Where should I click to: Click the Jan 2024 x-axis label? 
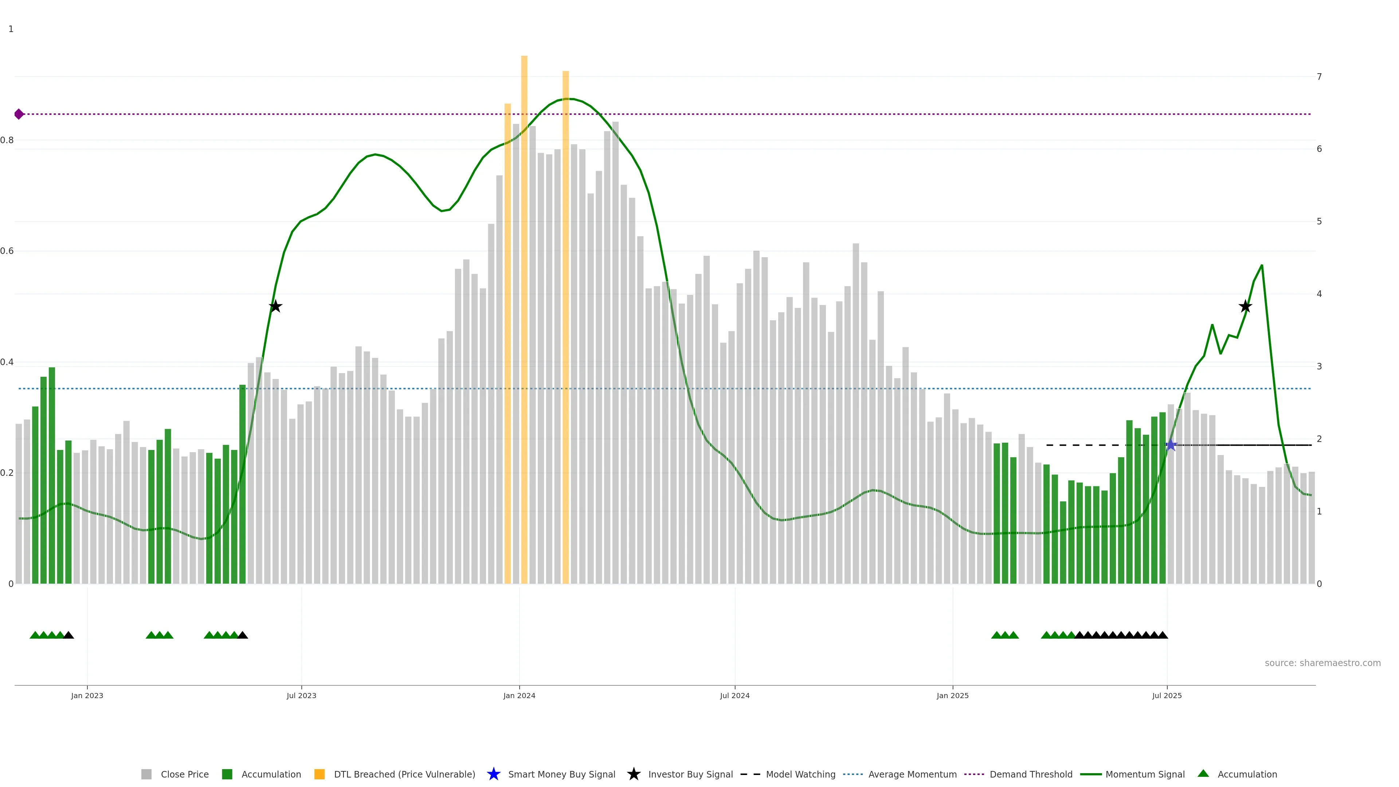[x=519, y=696]
